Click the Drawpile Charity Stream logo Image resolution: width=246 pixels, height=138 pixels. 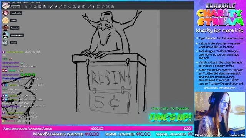(x=220, y=15)
